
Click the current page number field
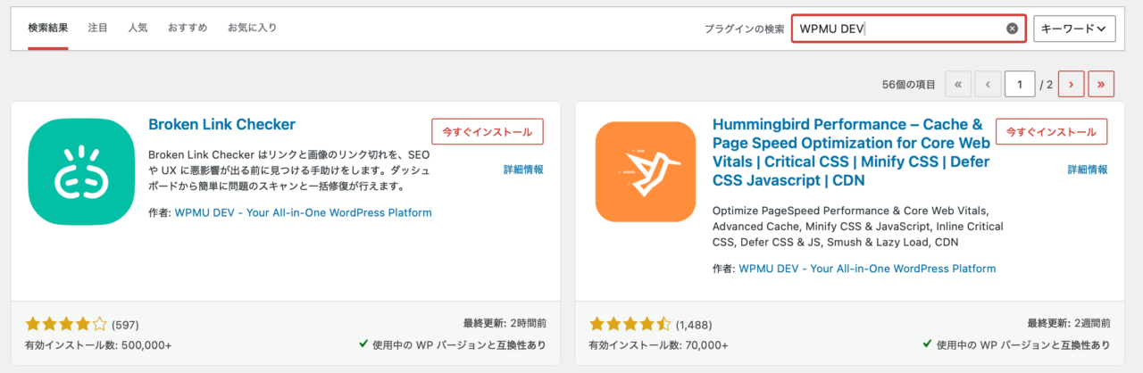[1020, 85]
